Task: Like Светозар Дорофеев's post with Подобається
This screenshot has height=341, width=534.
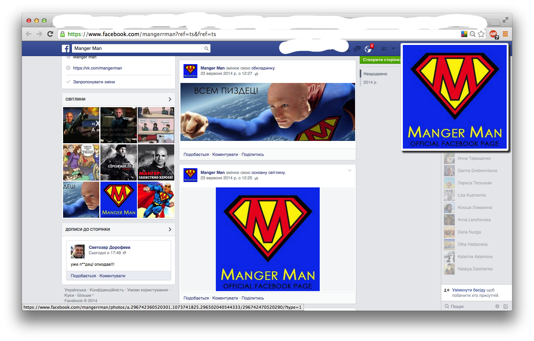Action: pos(83,276)
